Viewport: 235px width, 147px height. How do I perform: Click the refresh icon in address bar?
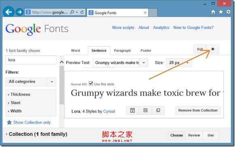[82, 12]
